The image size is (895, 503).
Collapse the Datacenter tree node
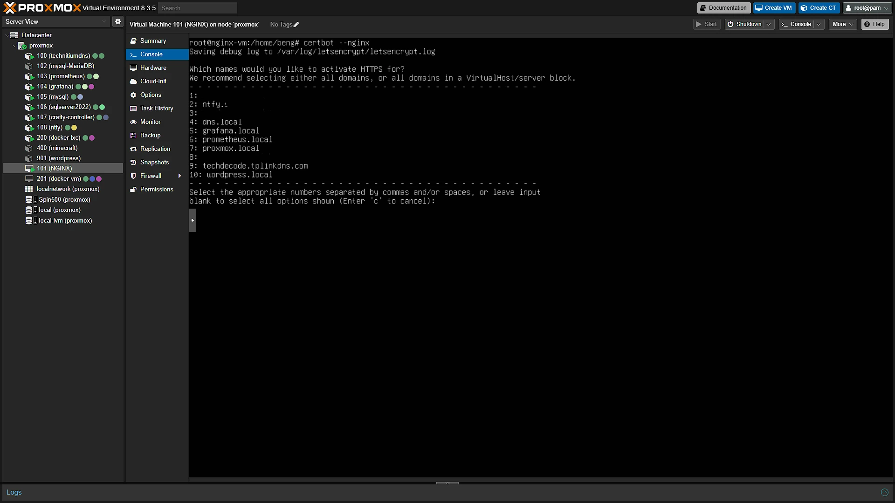(7, 35)
